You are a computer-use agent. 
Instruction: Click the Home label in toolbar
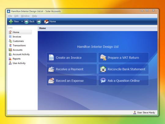tap(53, 21)
